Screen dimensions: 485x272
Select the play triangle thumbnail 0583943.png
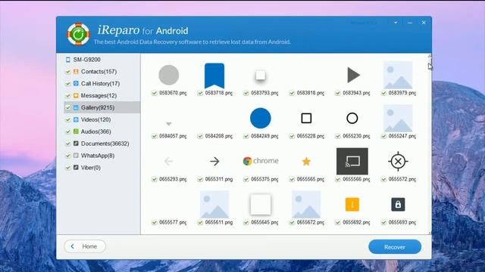353,75
